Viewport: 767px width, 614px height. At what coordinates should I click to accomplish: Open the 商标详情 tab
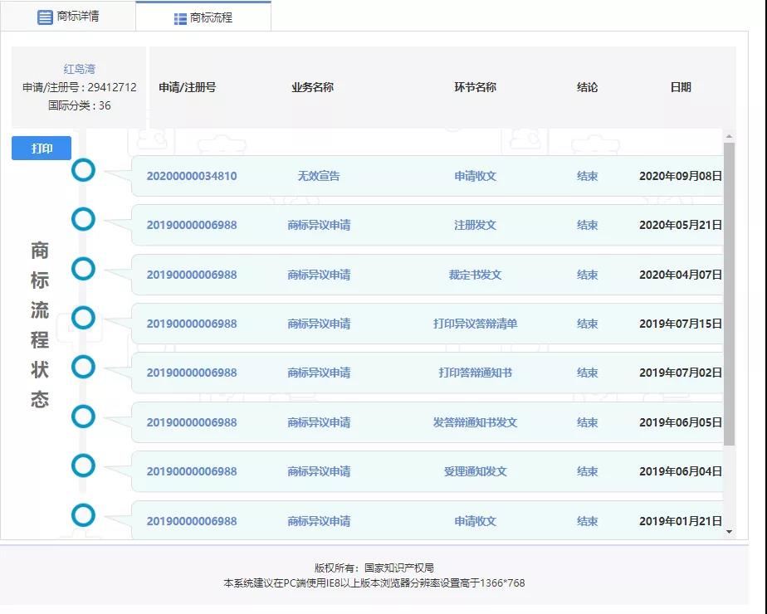click(68, 17)
